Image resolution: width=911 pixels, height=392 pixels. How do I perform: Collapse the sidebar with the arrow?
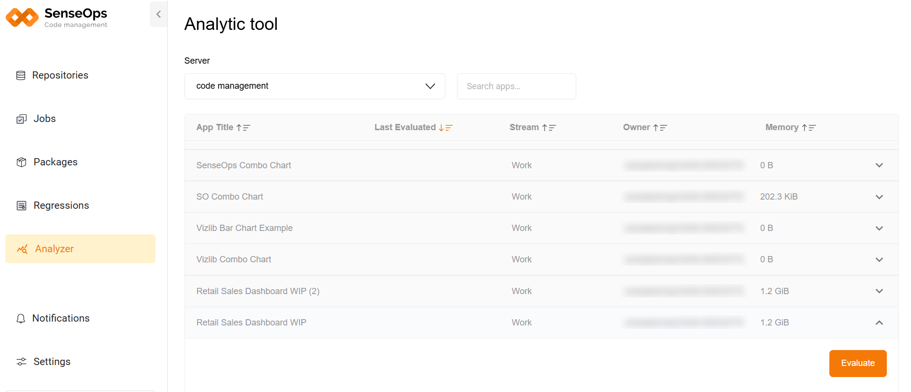(158, 14)
